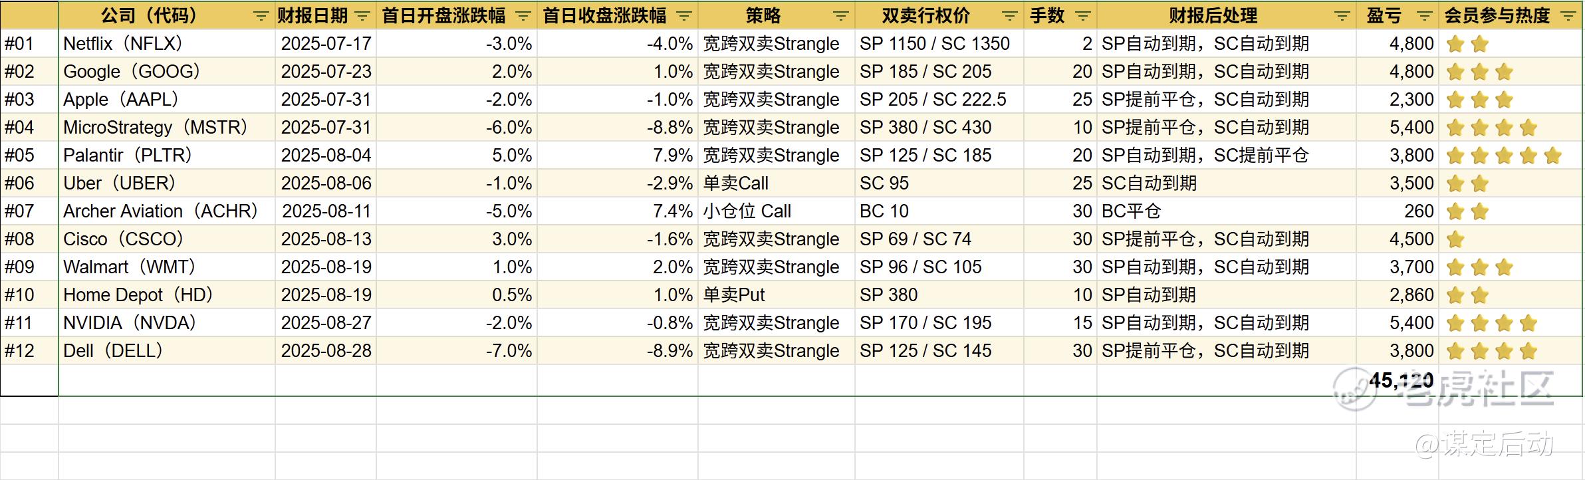Click filter icon beside 首日开盘涨跌幅

(523, 16)
